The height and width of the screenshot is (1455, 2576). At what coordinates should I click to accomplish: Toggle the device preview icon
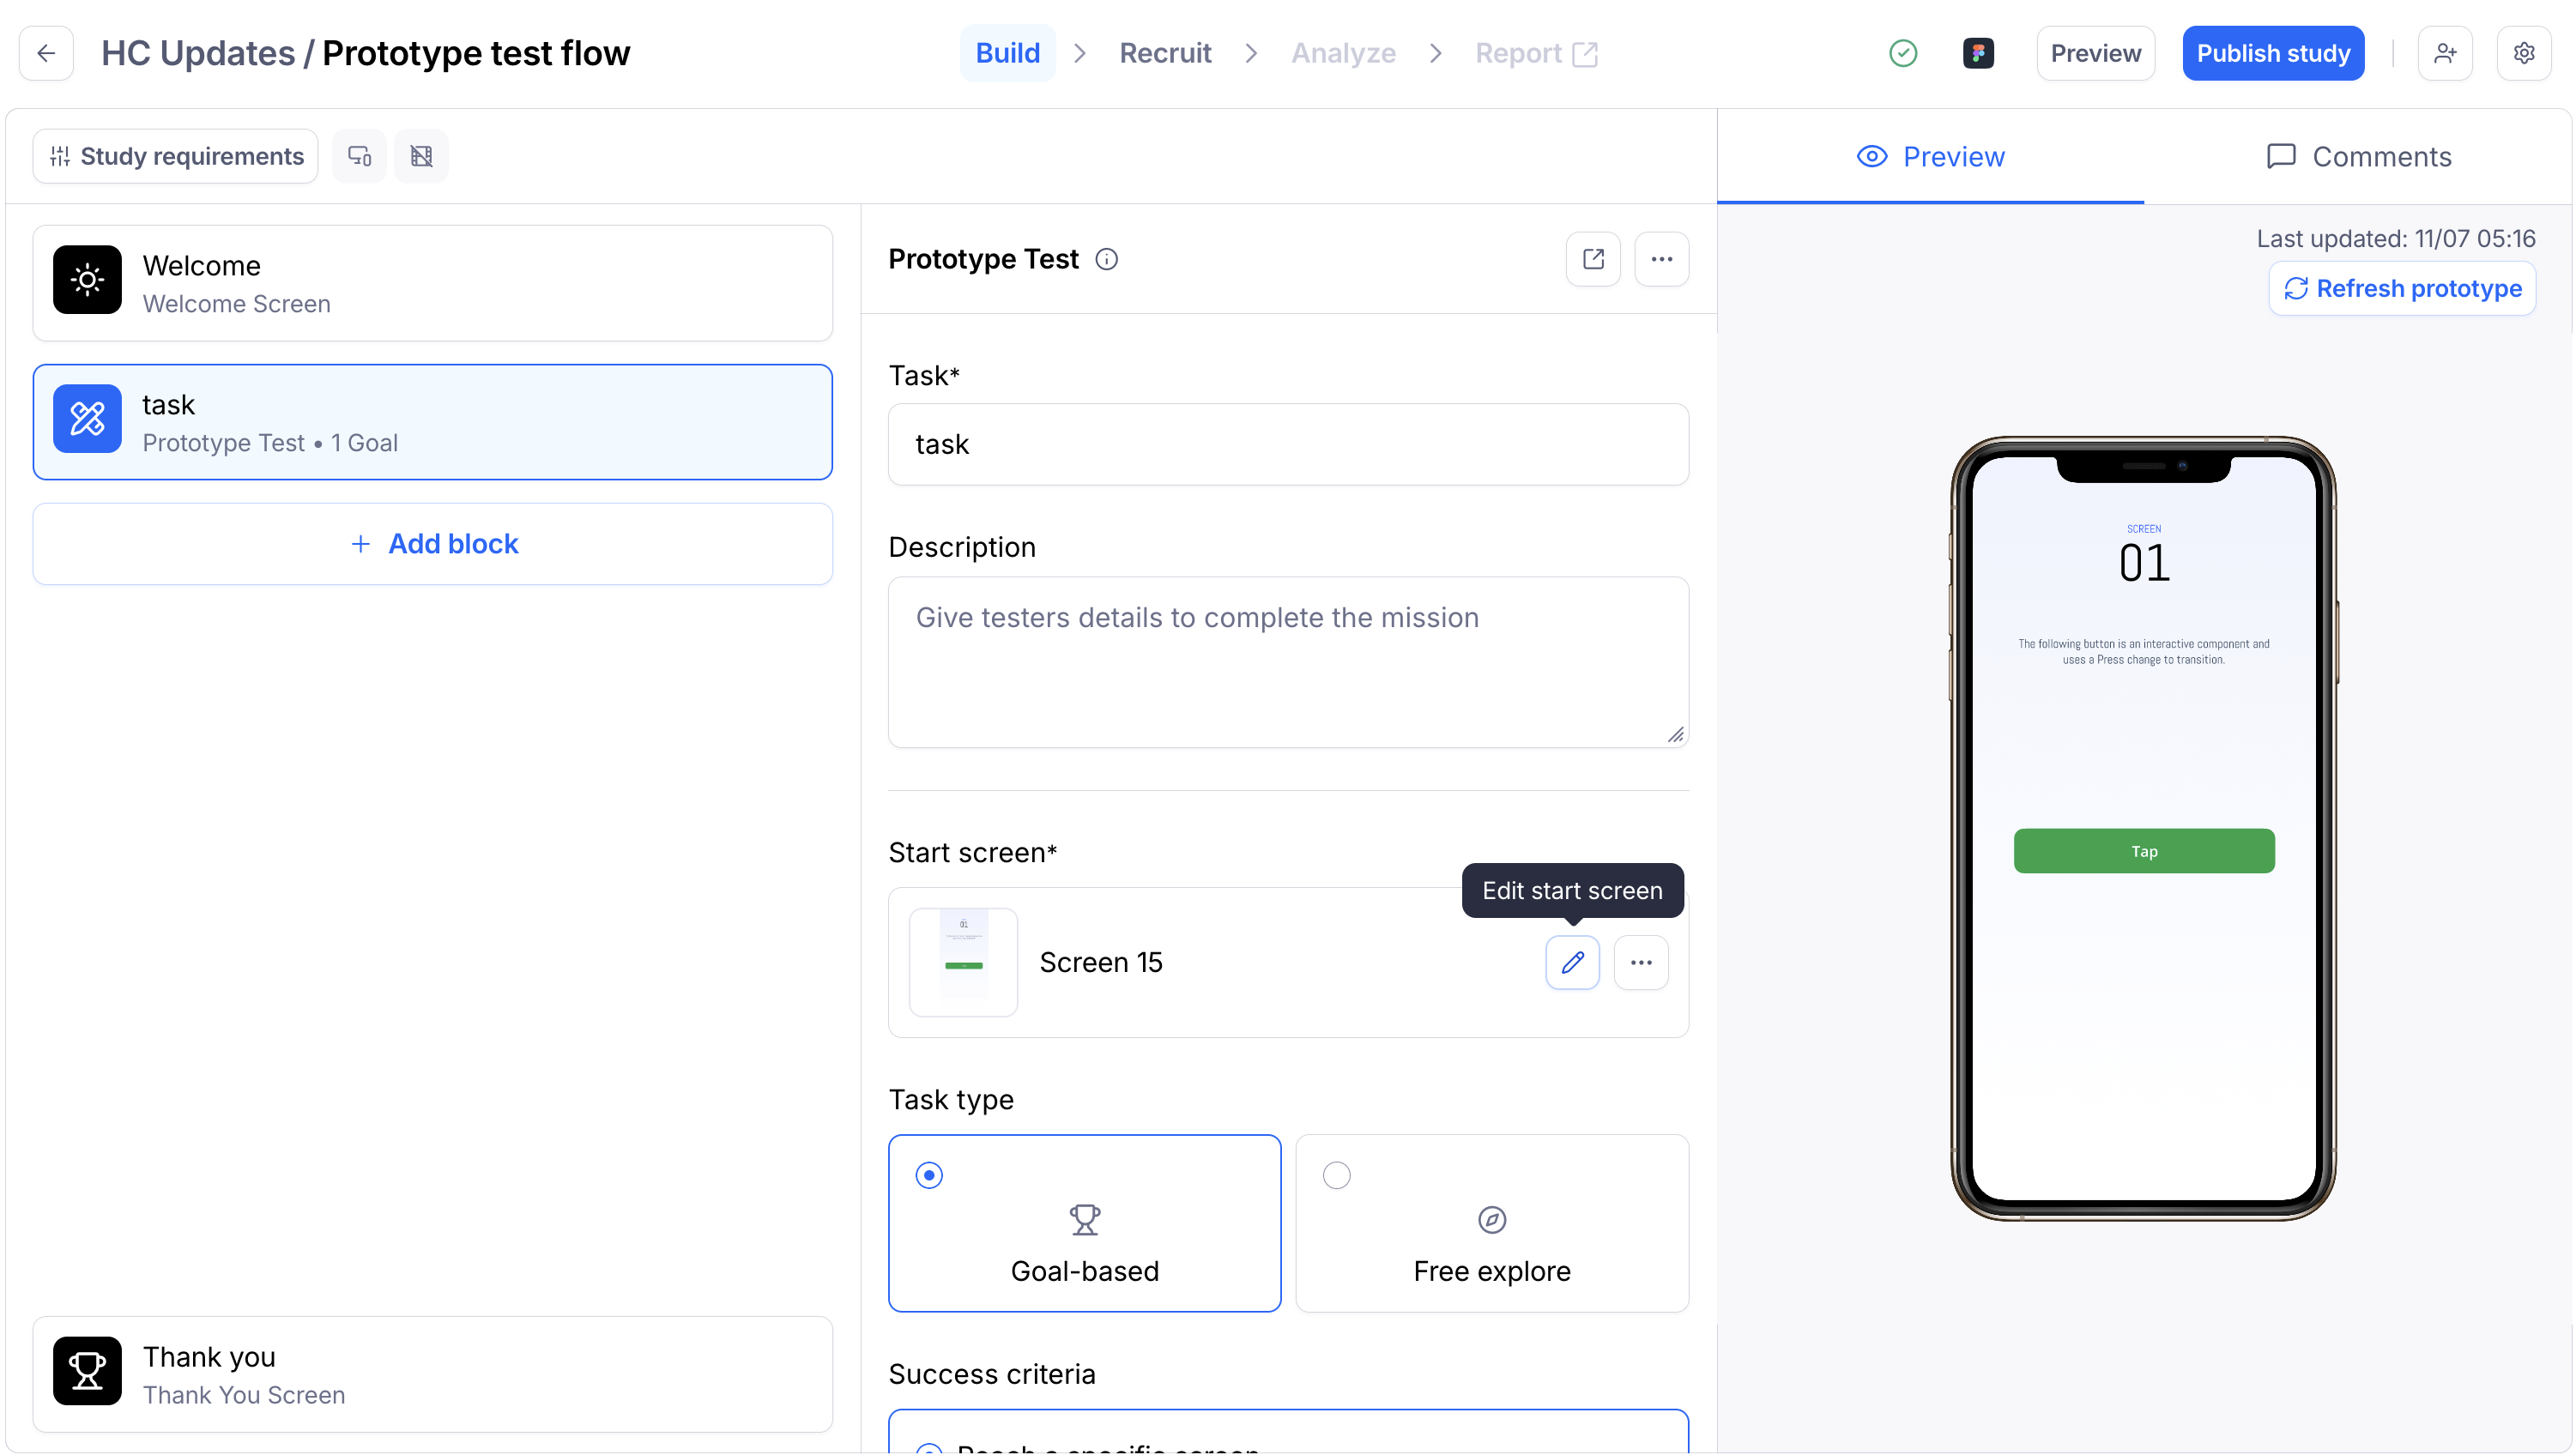(359, 156)
